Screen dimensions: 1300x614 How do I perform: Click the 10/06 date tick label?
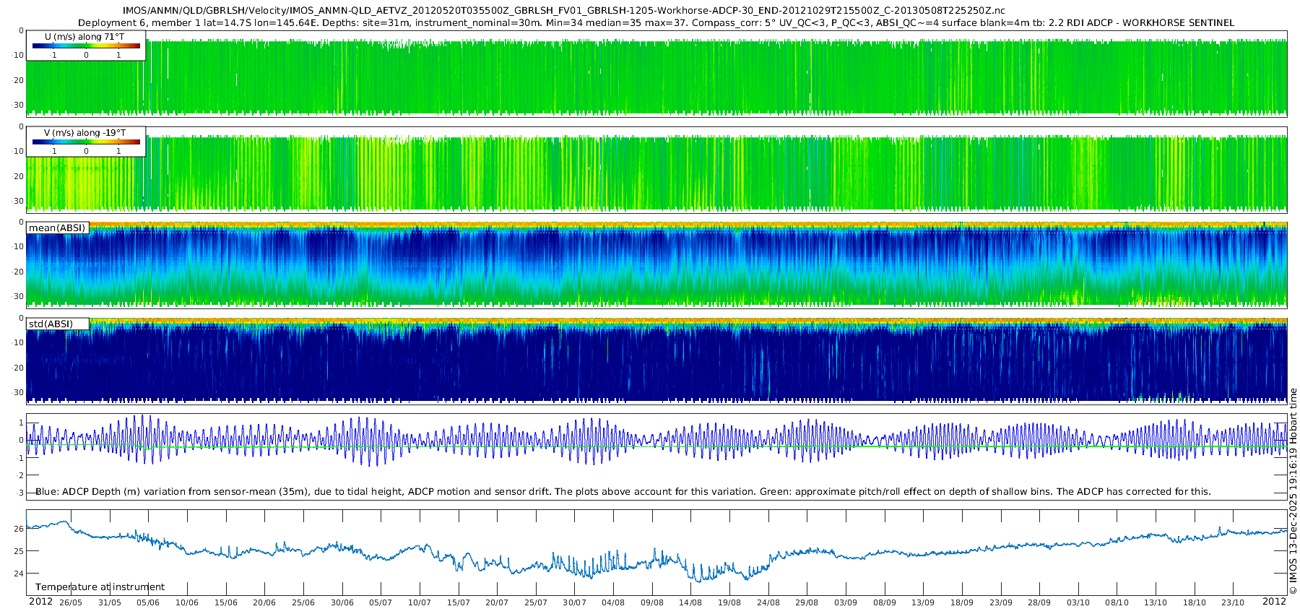(187, 602)
